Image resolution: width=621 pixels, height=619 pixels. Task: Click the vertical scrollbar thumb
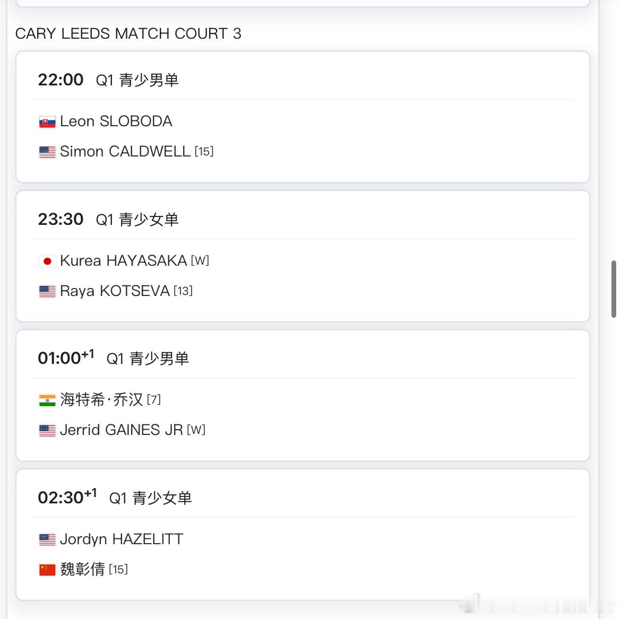click(x=614, y=289)
